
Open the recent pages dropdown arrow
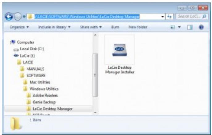tap(24, 17)
